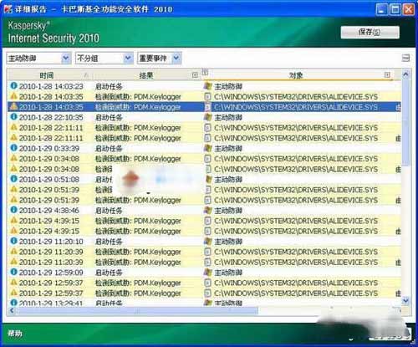418x347 pixels.
Task: Select timestamp 2010-1-29 0:34:08 on the first such row
Action: coord(49,159)
